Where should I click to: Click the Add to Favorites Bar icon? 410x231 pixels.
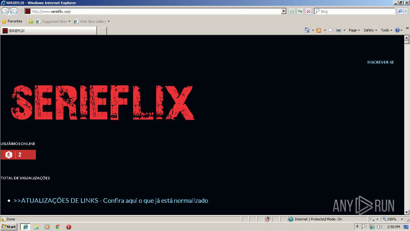[x=31, y=21]
